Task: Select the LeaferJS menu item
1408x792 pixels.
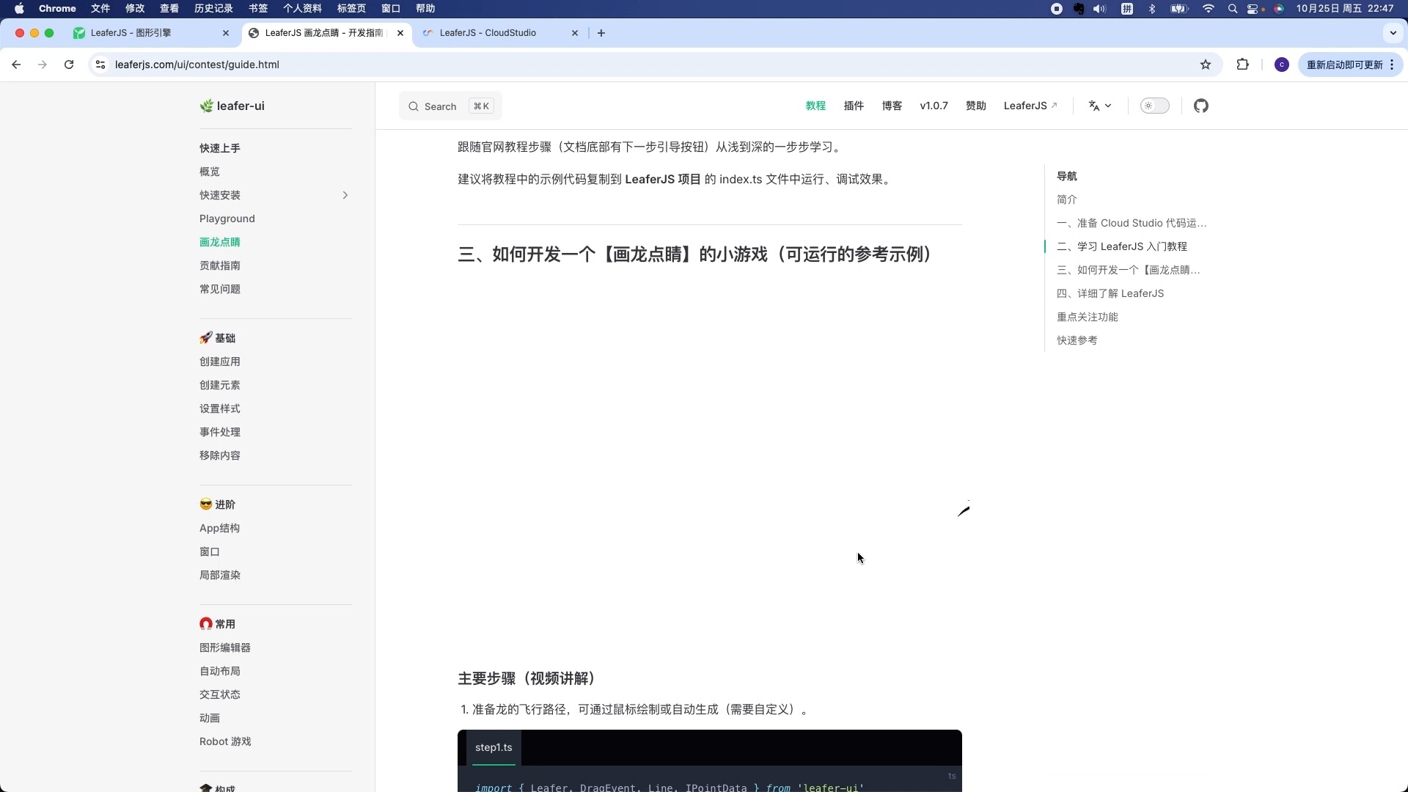Action: click(x=1028, y=106)
